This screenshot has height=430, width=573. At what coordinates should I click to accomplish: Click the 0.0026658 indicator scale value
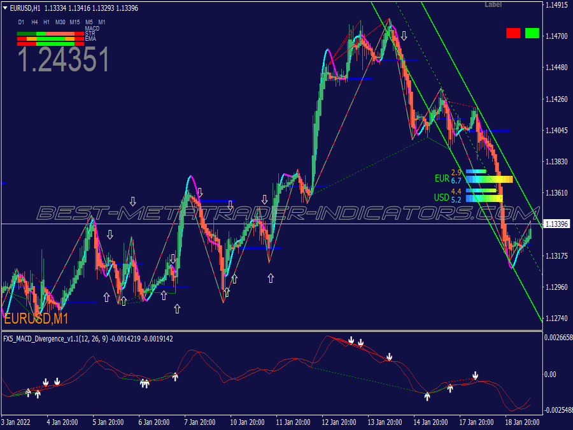(x=558, y=338)
